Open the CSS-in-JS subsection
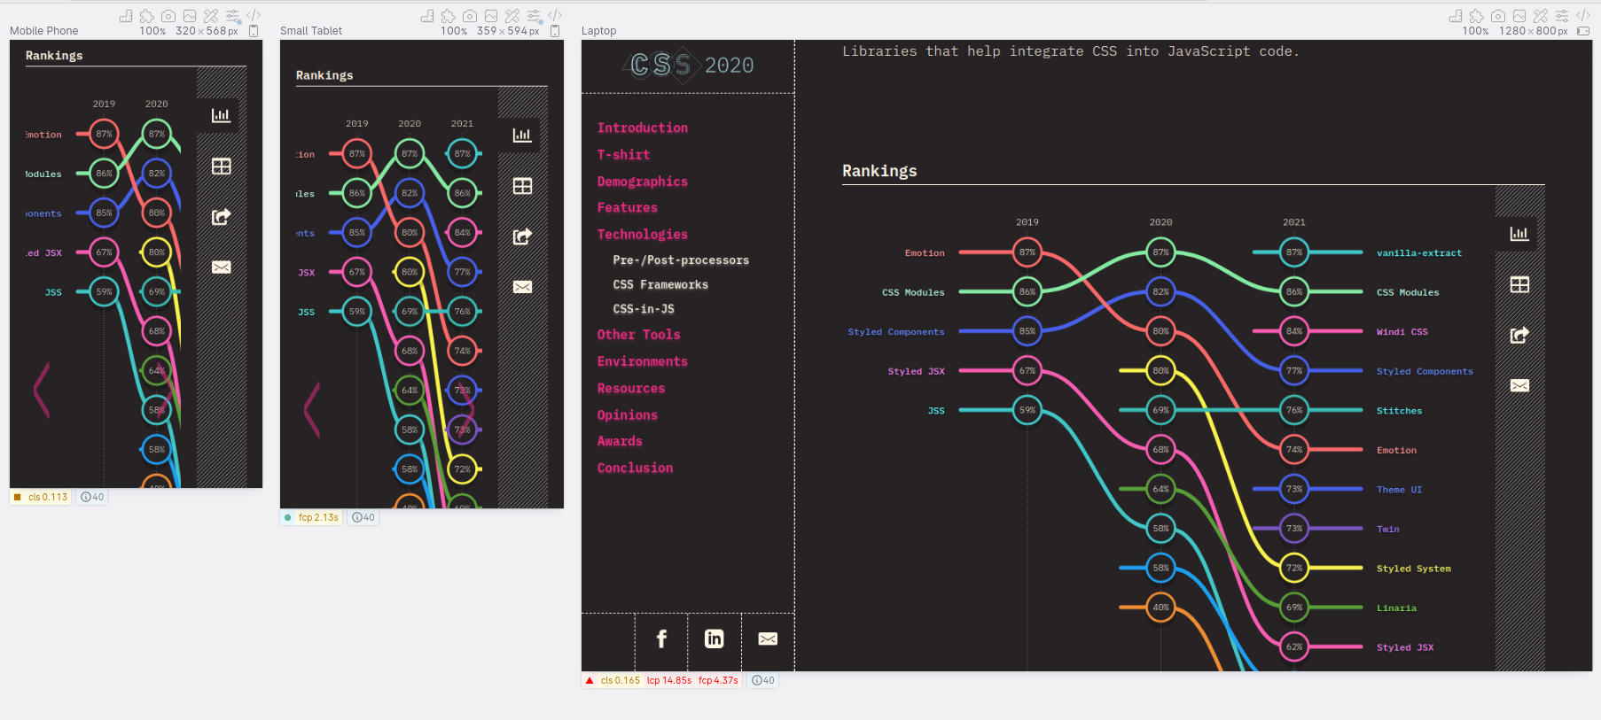 pos(644,308)
